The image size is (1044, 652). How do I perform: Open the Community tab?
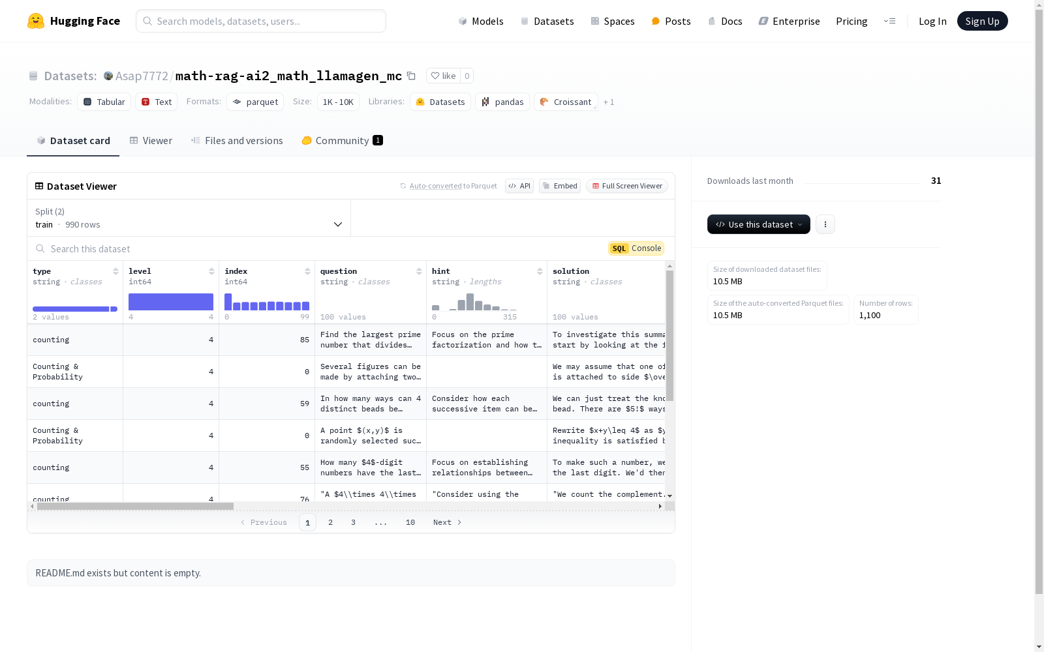[x=343, y=141]
